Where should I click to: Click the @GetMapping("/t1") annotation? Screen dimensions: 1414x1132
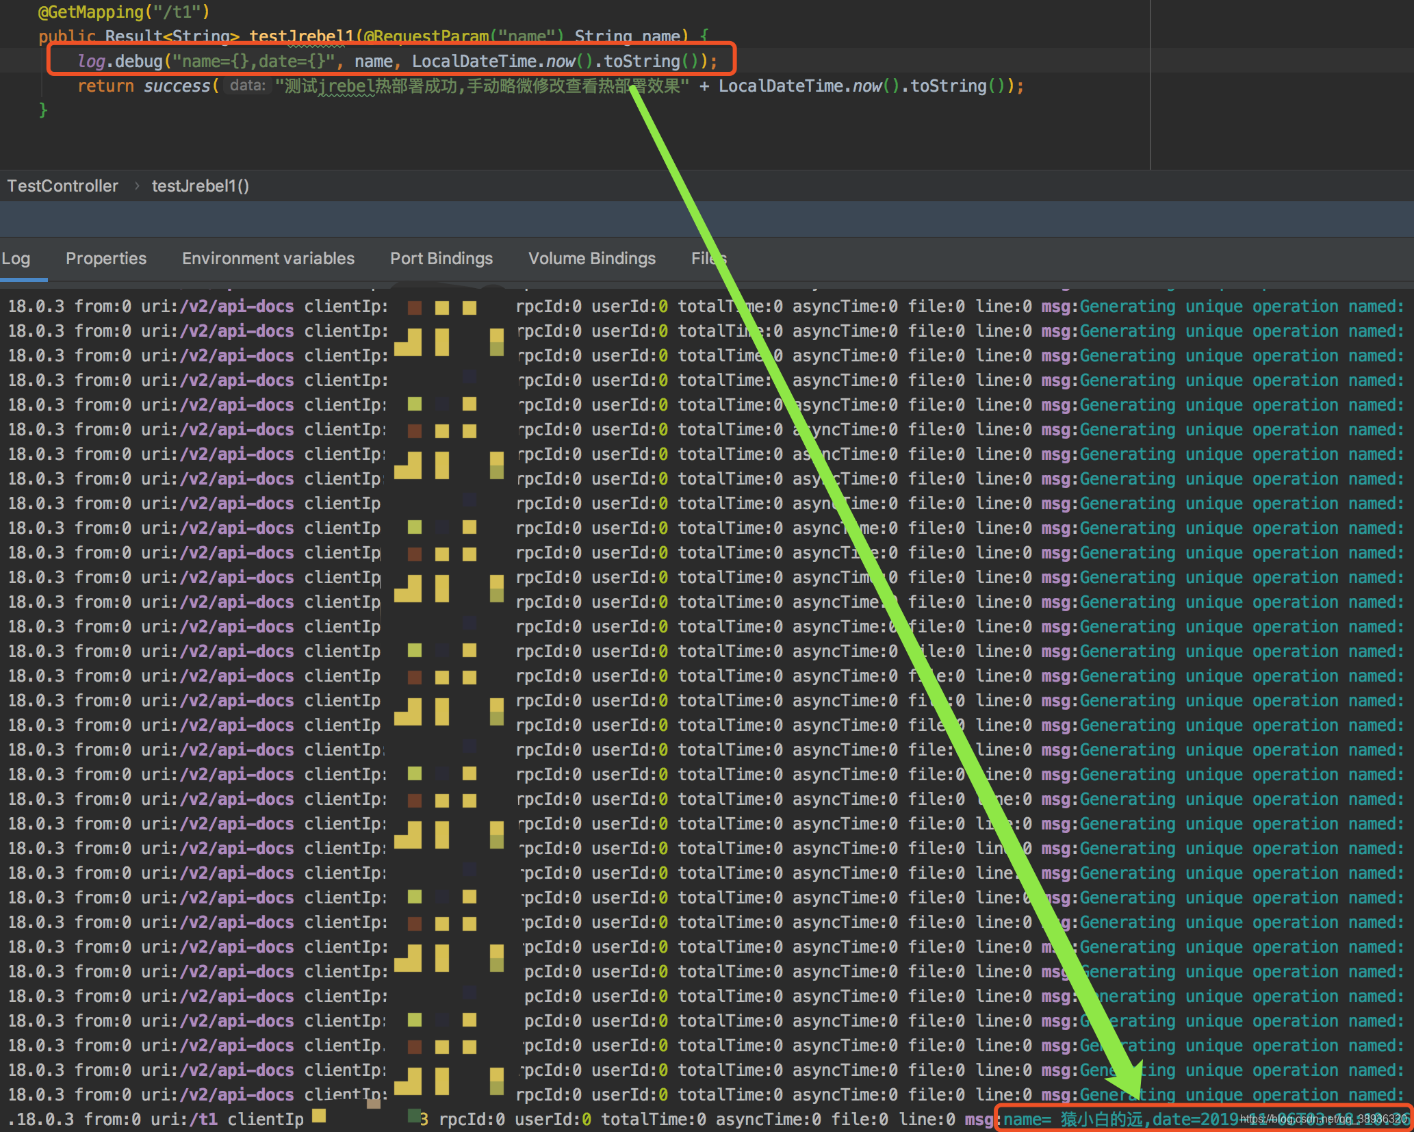[x=124, y=12]
